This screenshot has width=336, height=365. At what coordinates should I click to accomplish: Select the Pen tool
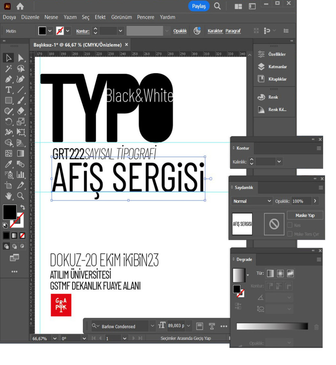(9, 79)
